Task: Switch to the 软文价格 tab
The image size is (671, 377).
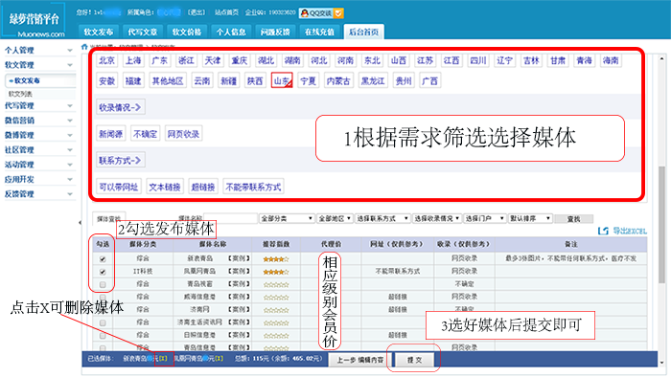Action: point(187,32)
